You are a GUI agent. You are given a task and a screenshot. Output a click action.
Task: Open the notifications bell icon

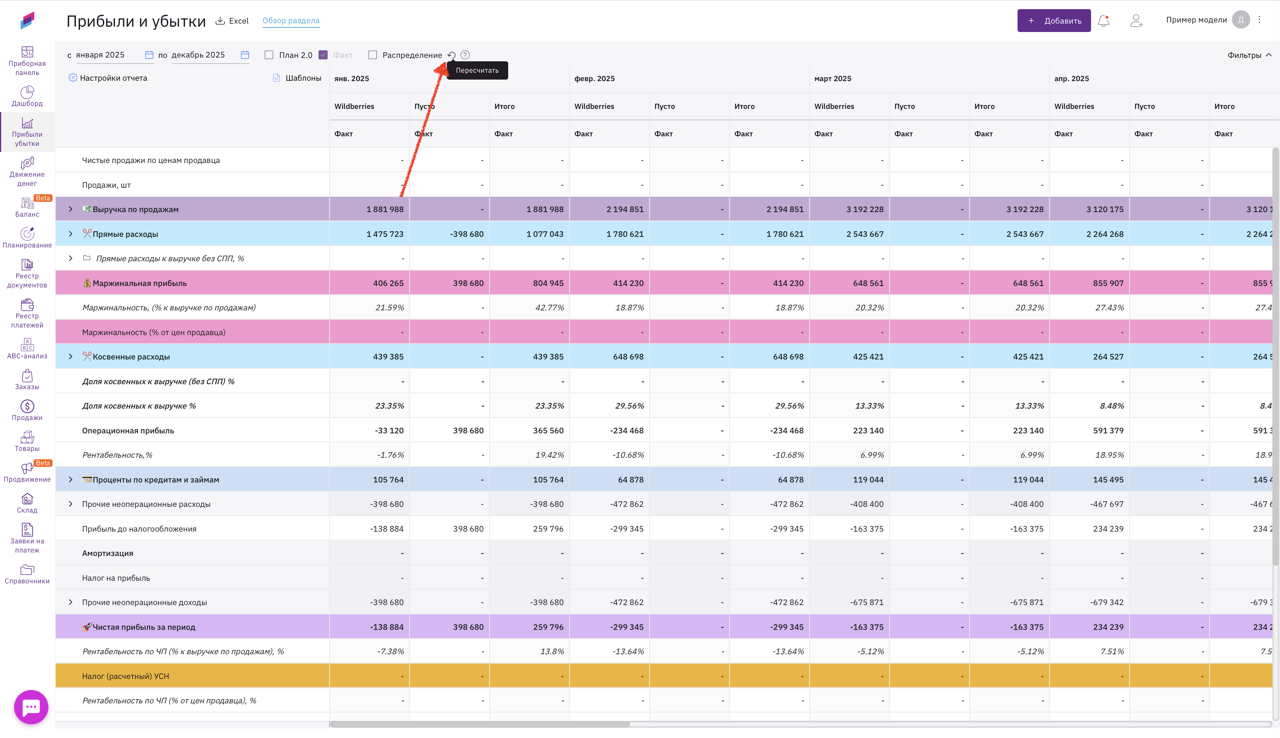coord(1103,21)
